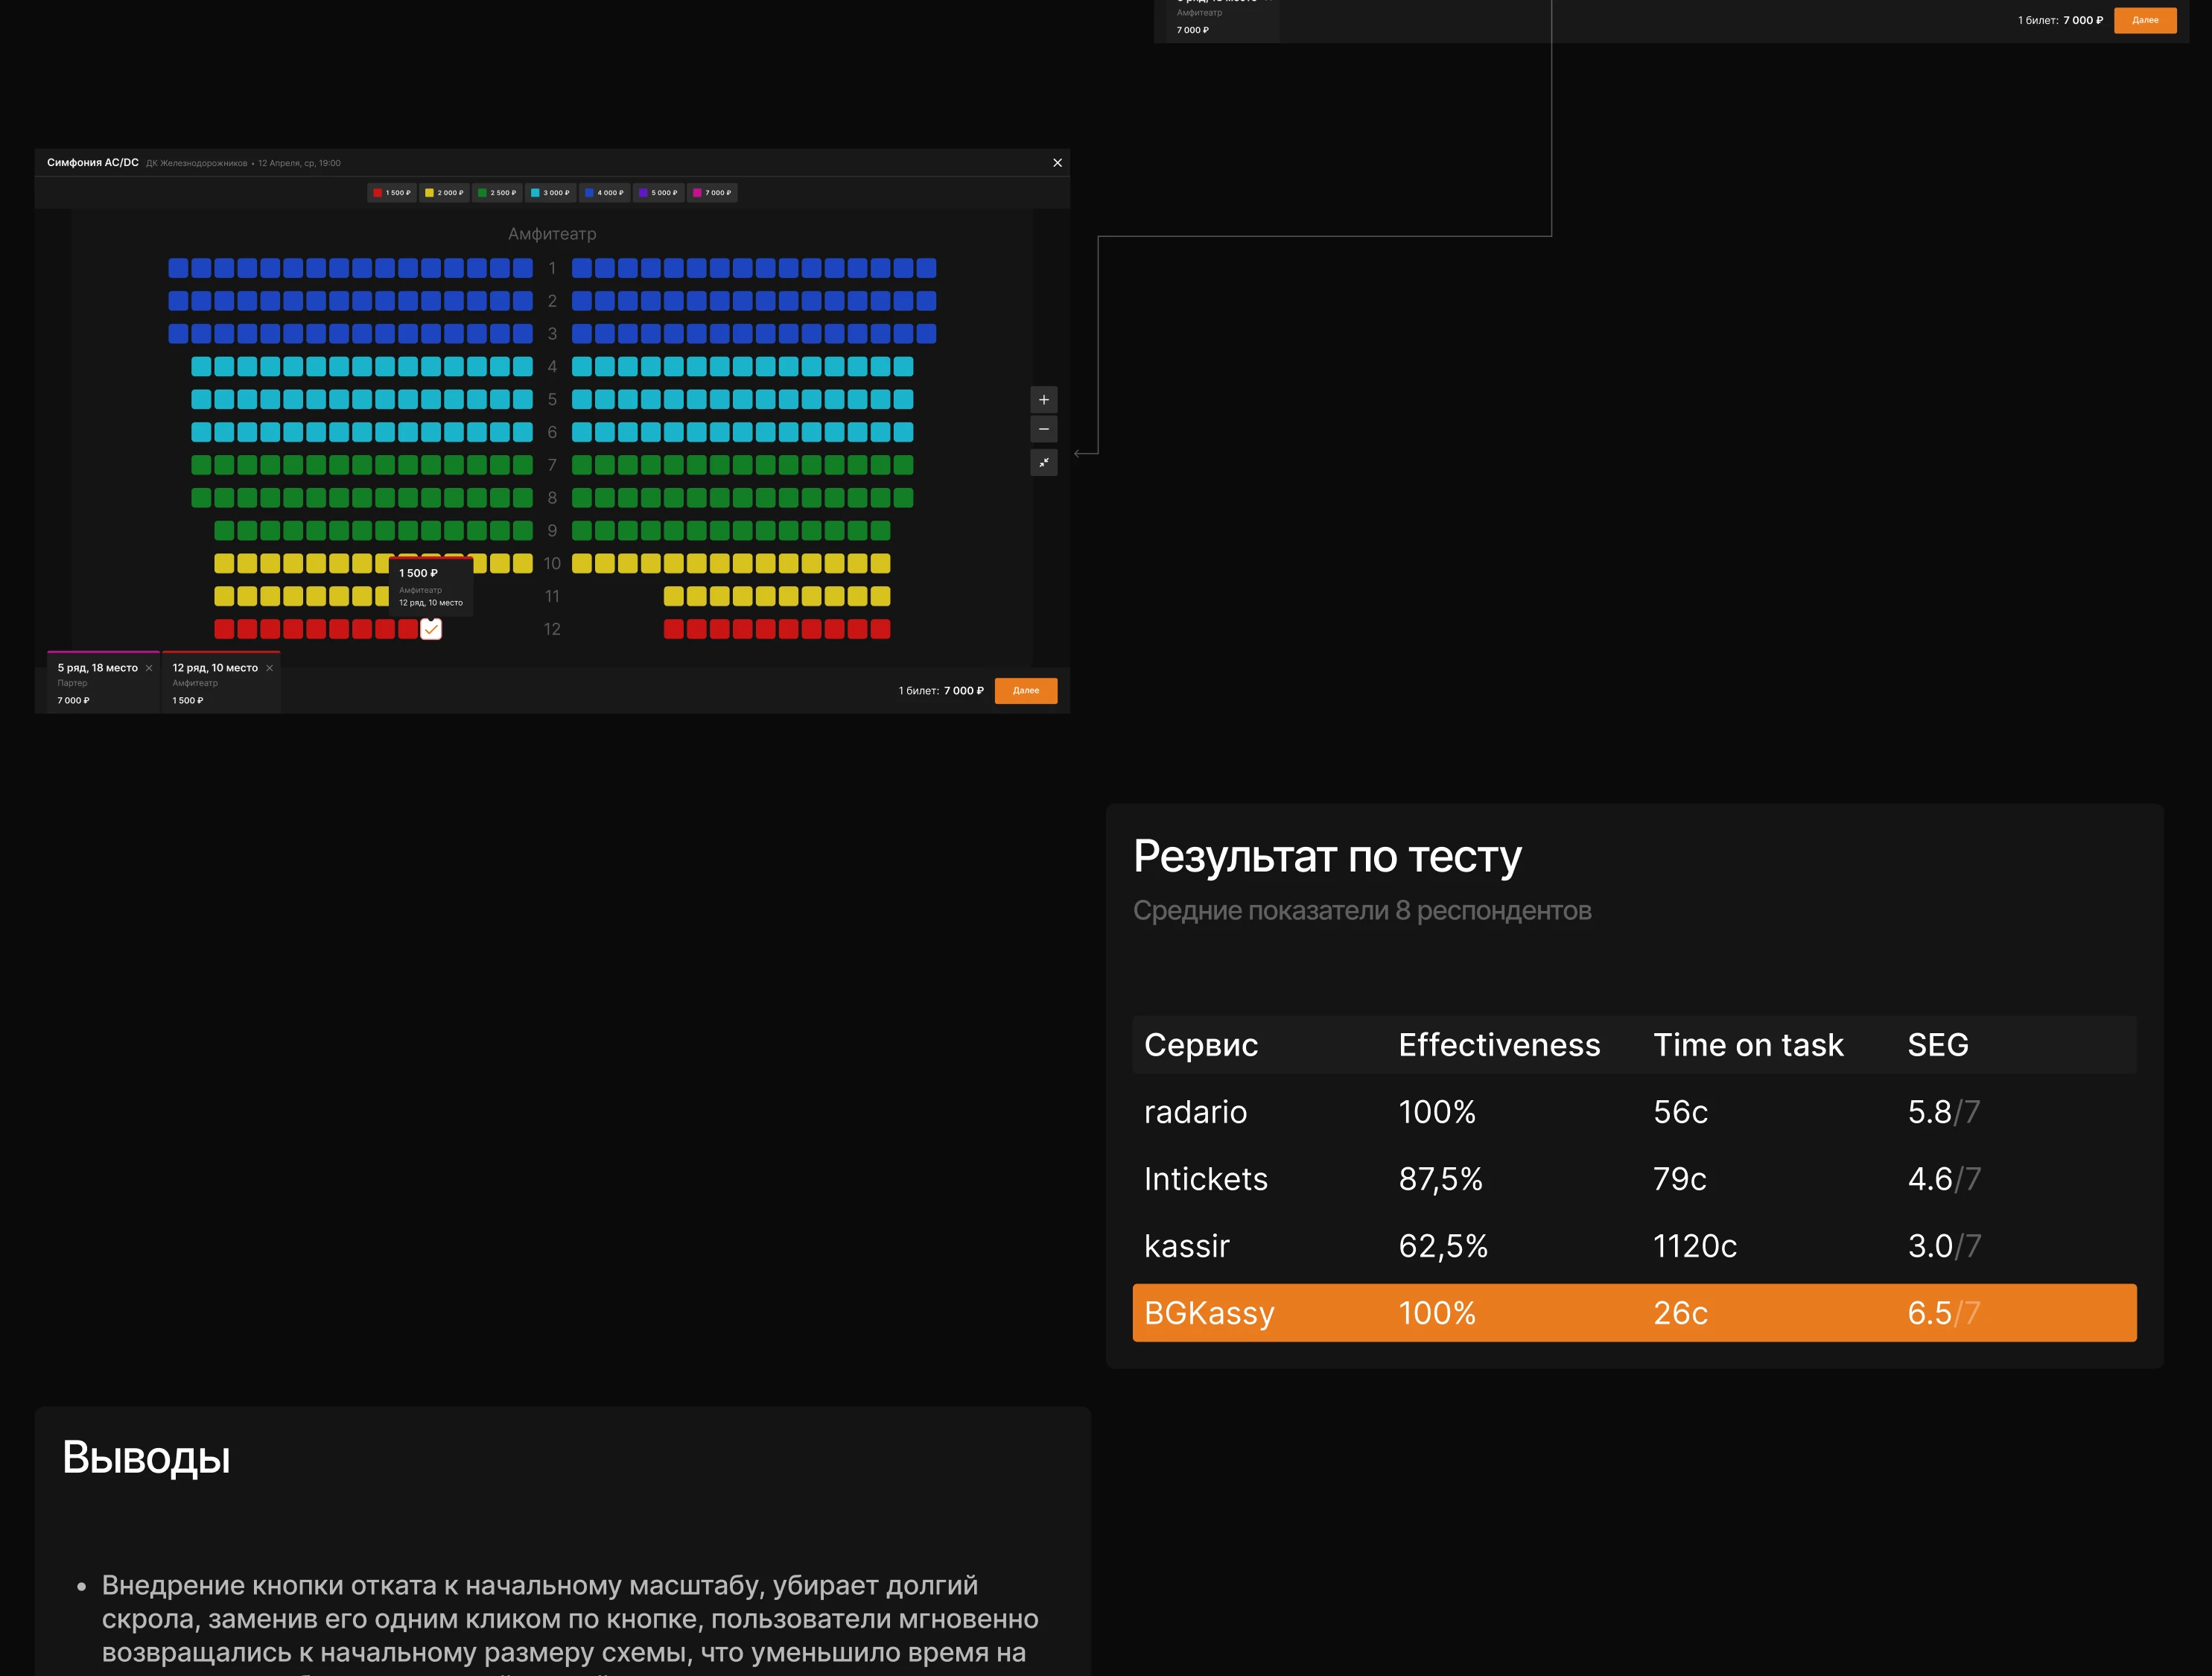The width and height of the screenshot is (2212, 1676).
Task: Click the Средние показатели 8 респондентов subtitle
Action: (1362, 911)
